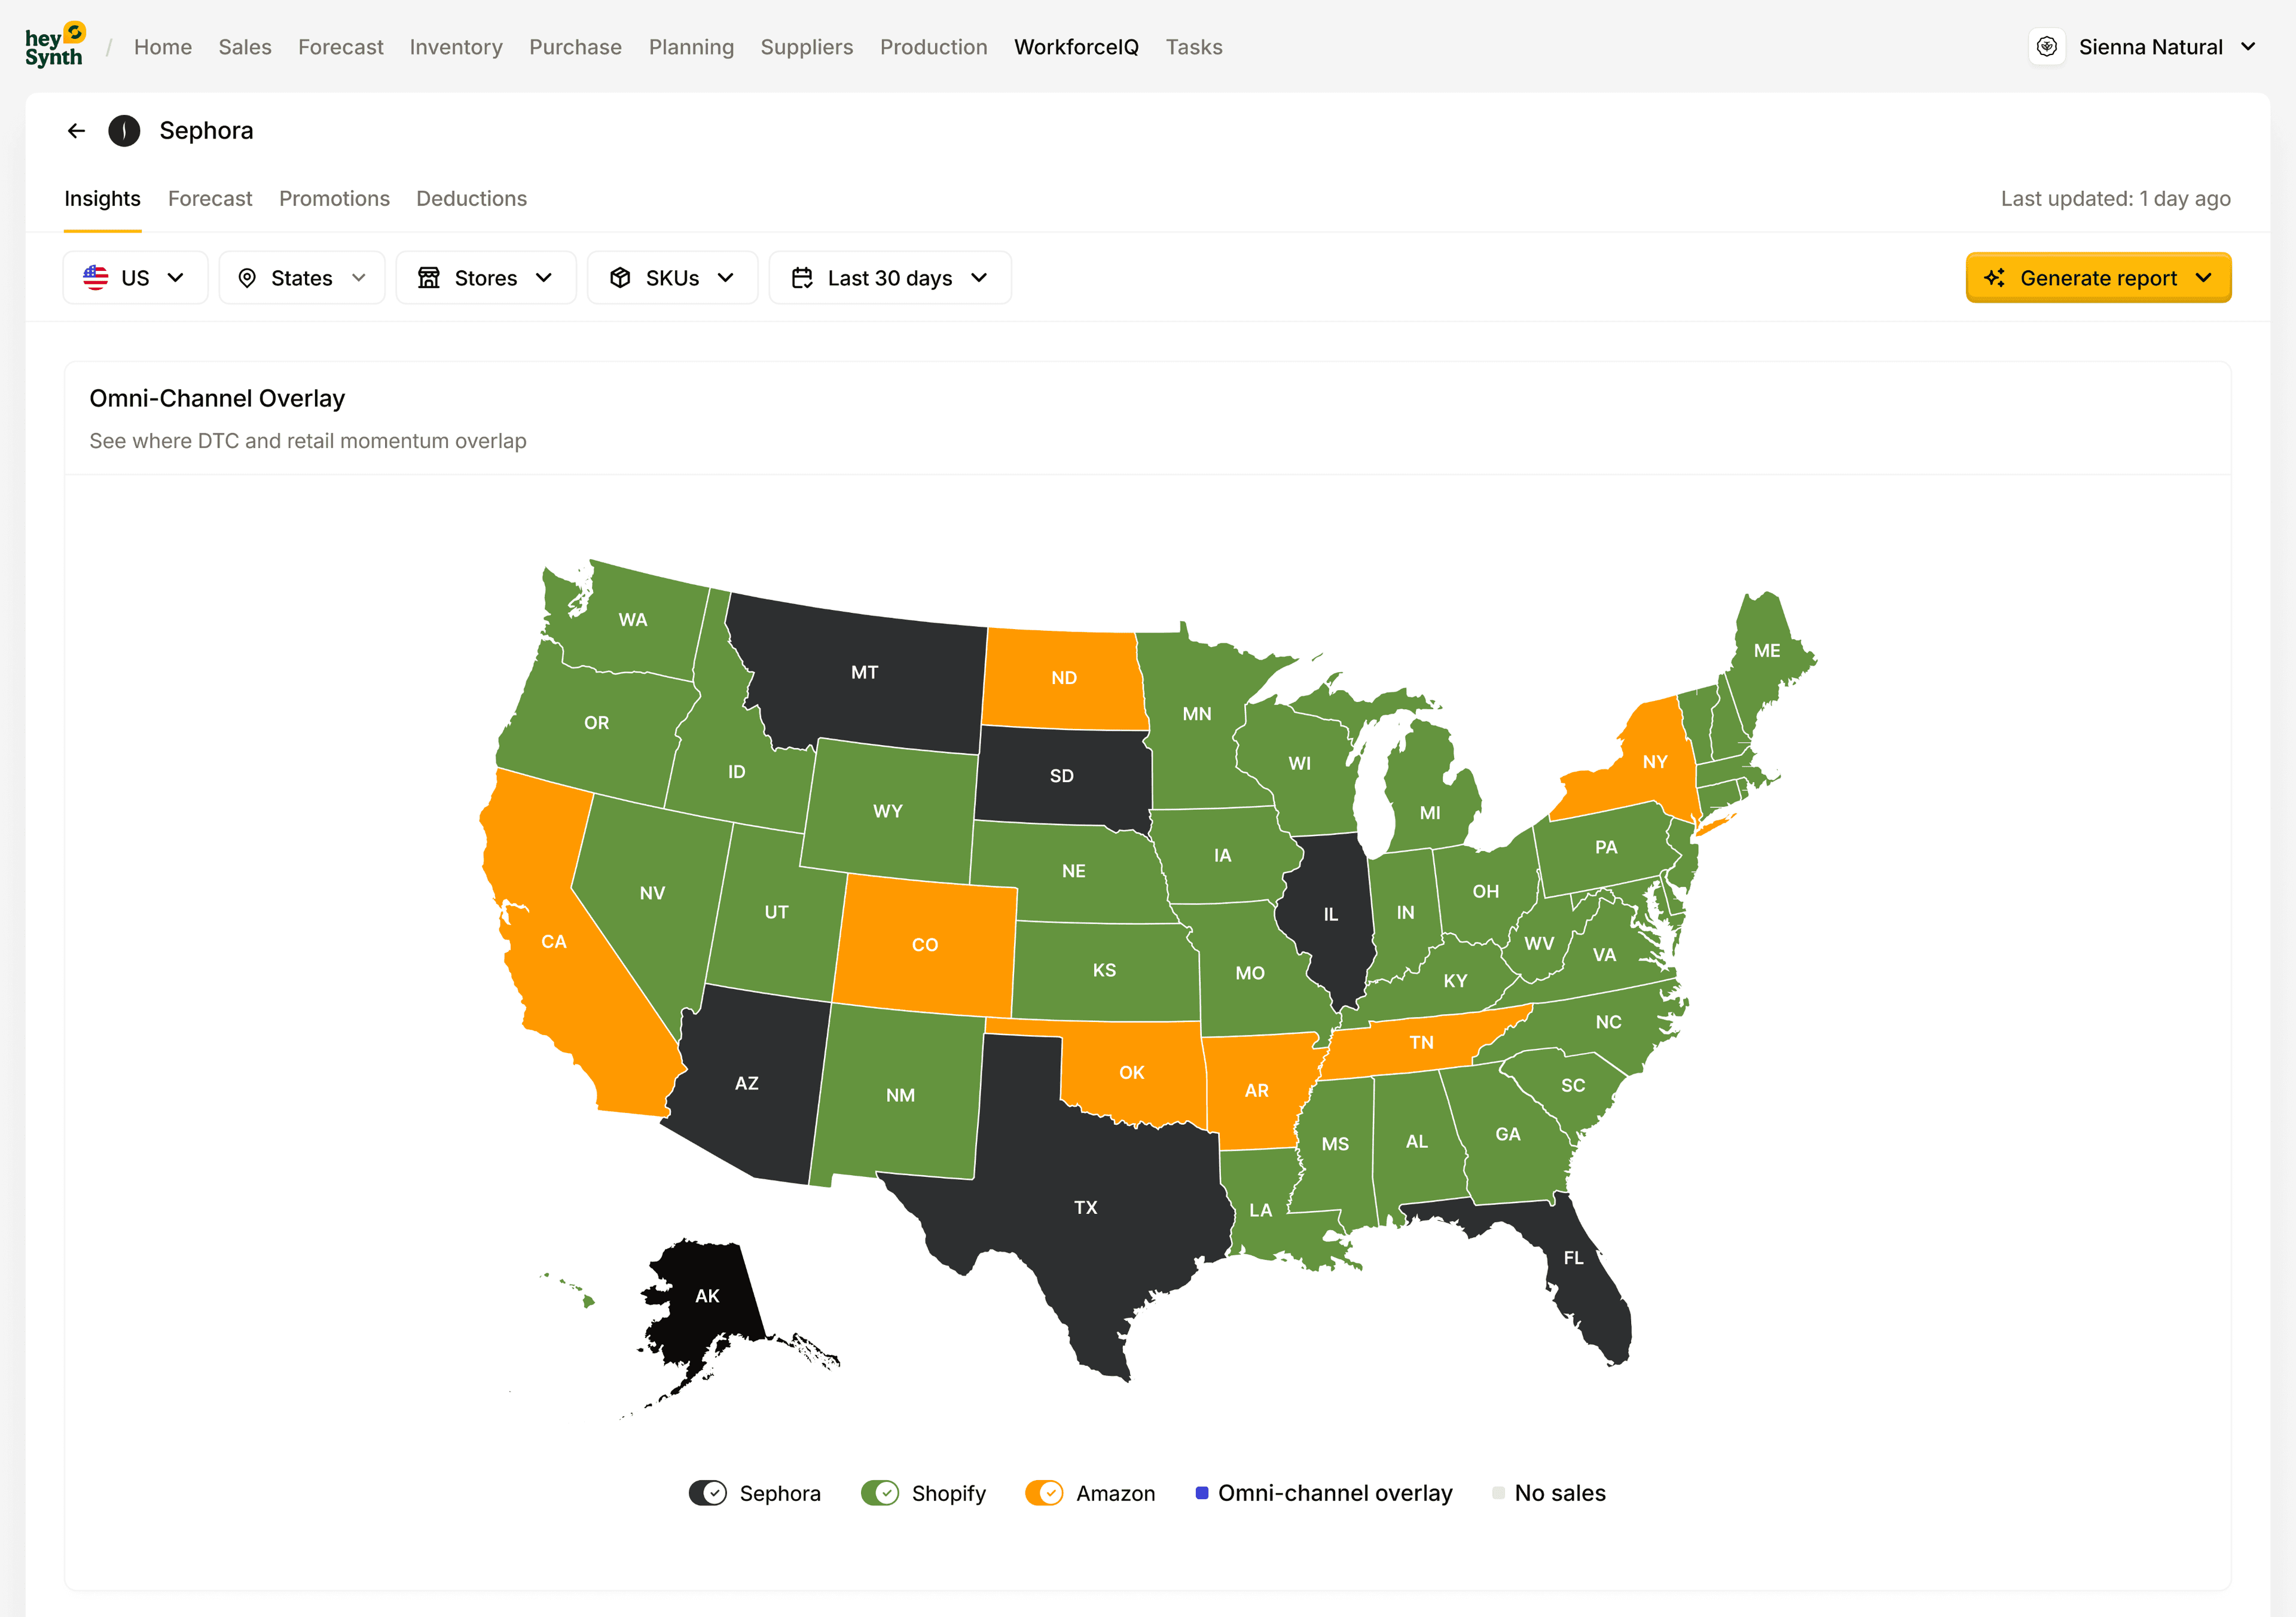The height and width of the screenshot is (1617, 2296).
Task: Expand the Generate report dropdown arrow
Action: [x=2204, y=278]
